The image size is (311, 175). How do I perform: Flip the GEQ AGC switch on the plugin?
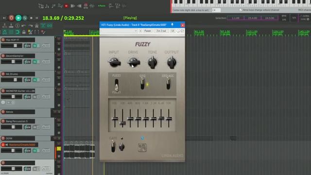pos(168,84)
